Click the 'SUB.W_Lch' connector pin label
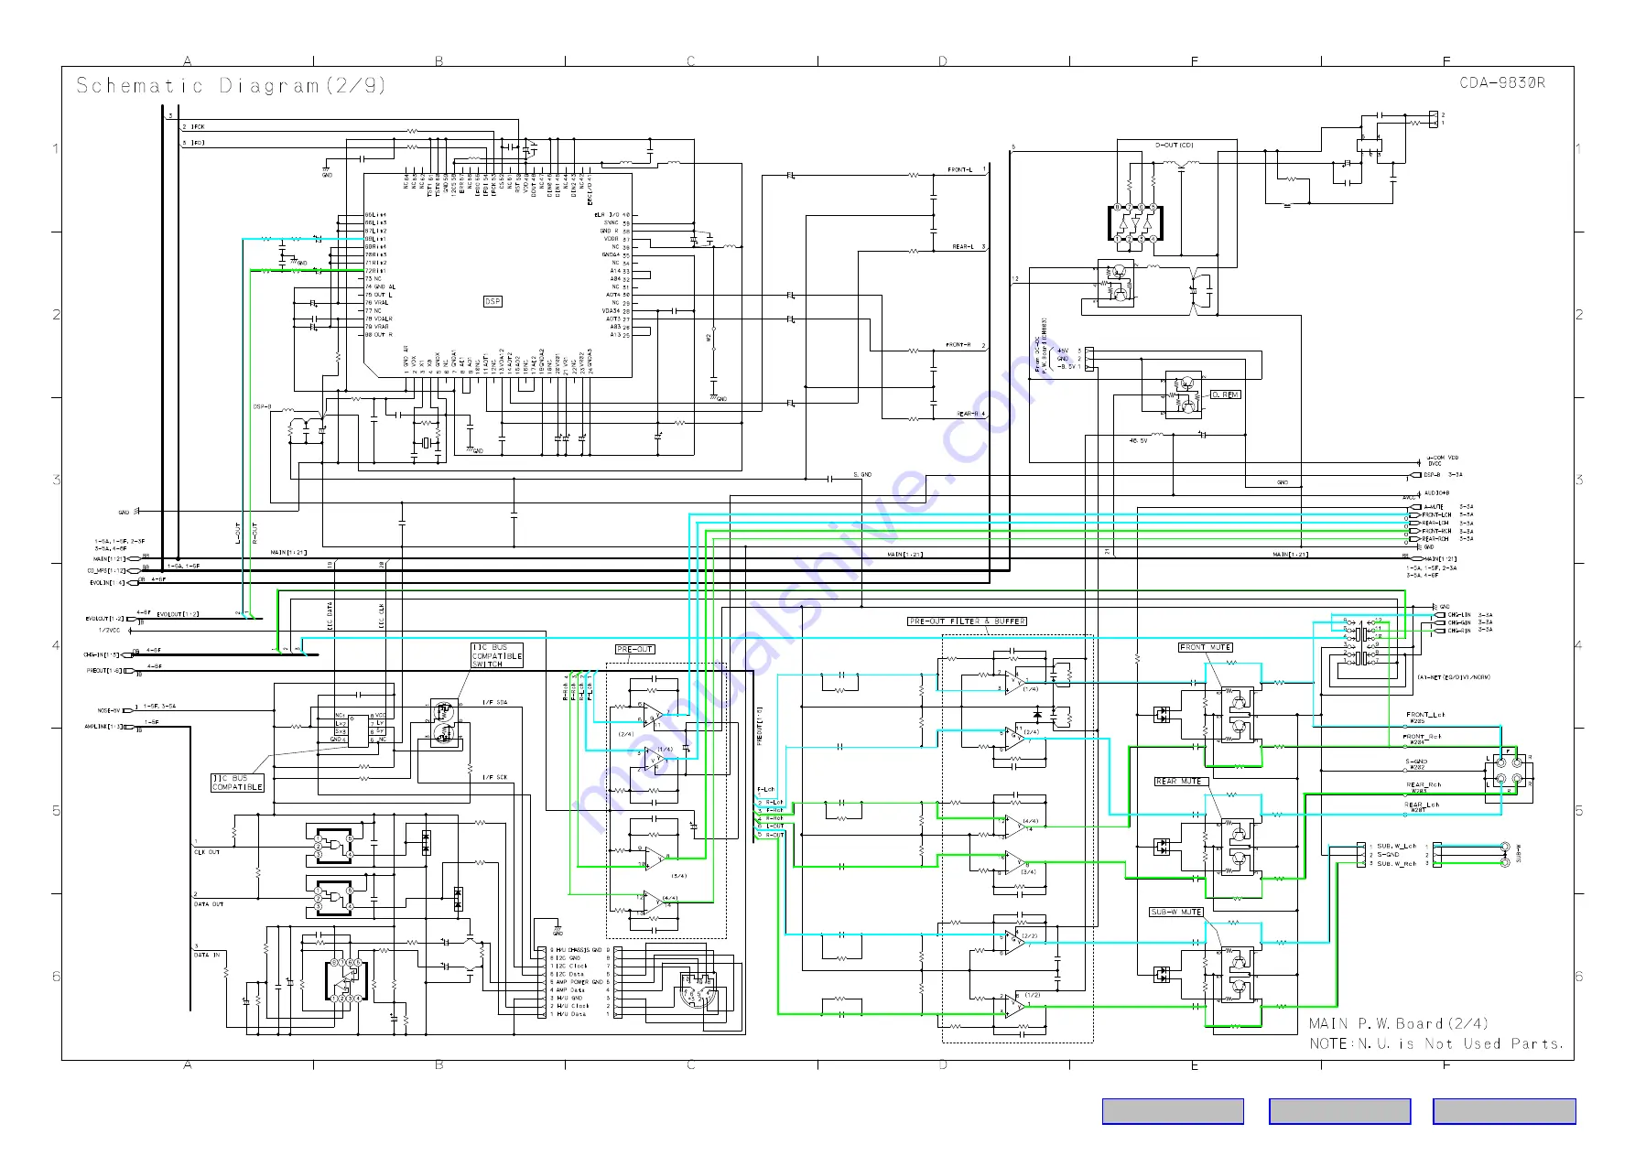The image size is (1635, 1156). click(1396, 847)
